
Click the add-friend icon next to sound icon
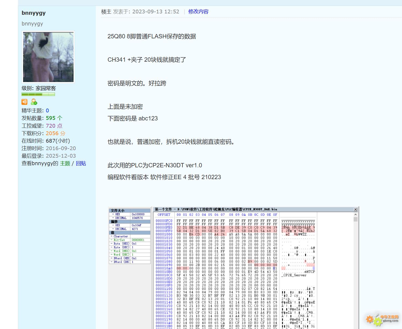pos(34,102)
